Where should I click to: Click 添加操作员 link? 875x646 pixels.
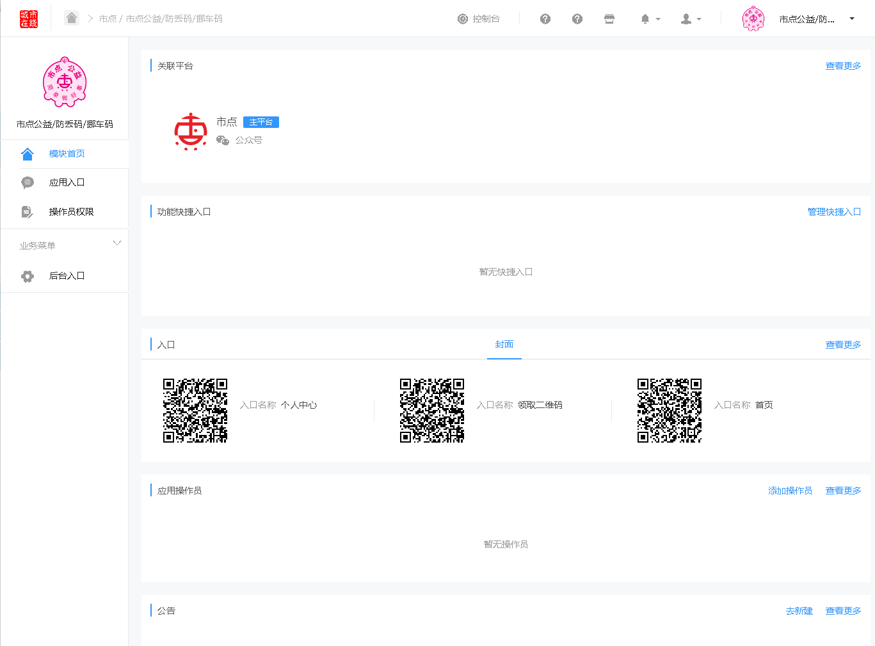(790, 491)
